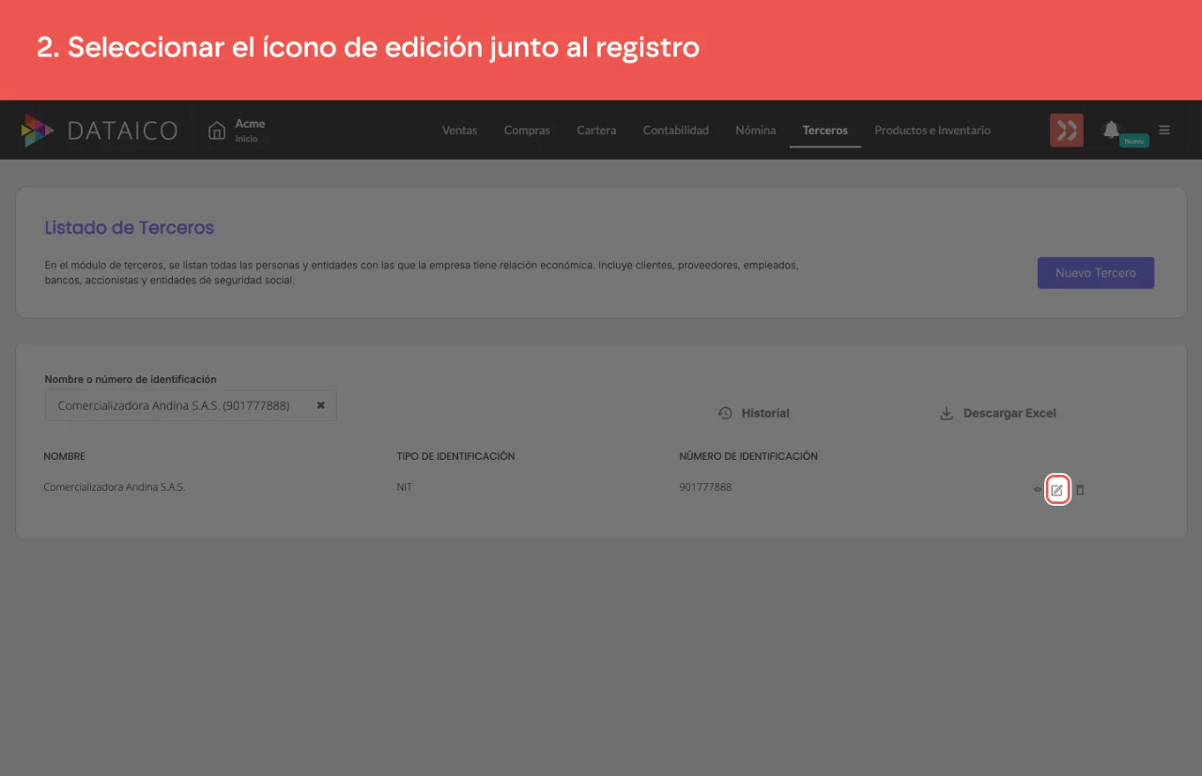Clear the search field with the X
Image resolution: width=1202 pixels, height=776 pixels.
(x=320, y=405)
